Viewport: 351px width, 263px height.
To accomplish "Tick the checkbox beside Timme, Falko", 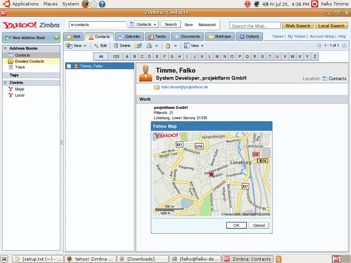I will tap(69, 66).
